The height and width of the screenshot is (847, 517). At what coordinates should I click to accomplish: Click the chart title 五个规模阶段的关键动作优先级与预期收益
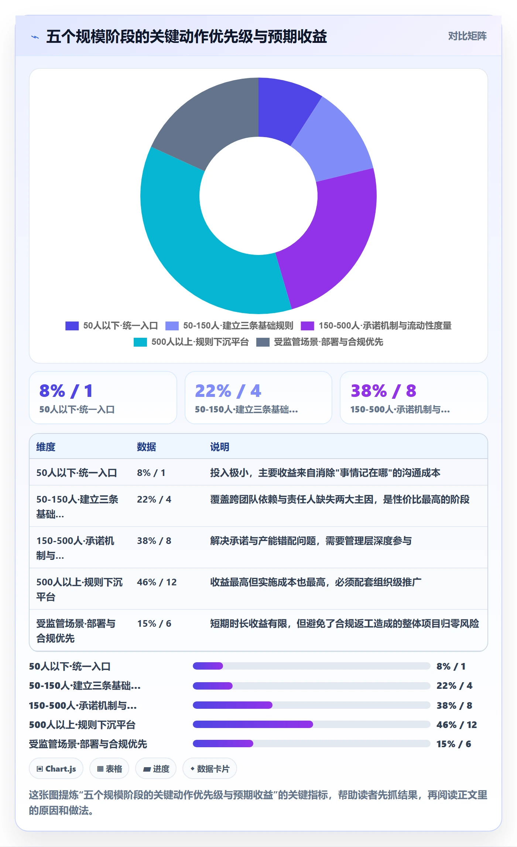coord(186,37)
